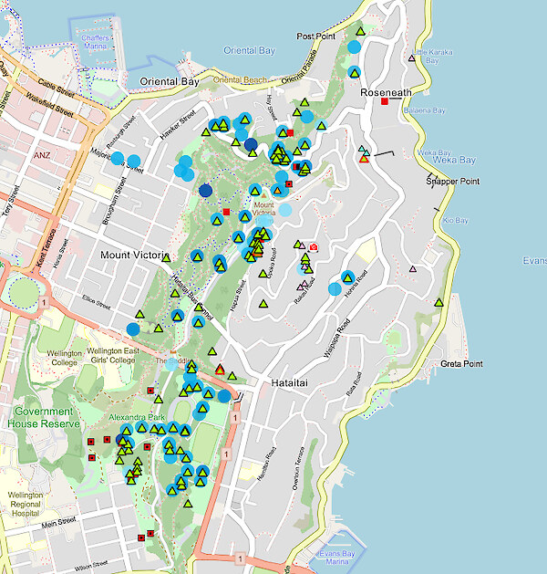
Task: Select red-outlined triangle above Hataitai label
Action: (x=220, y=370)
